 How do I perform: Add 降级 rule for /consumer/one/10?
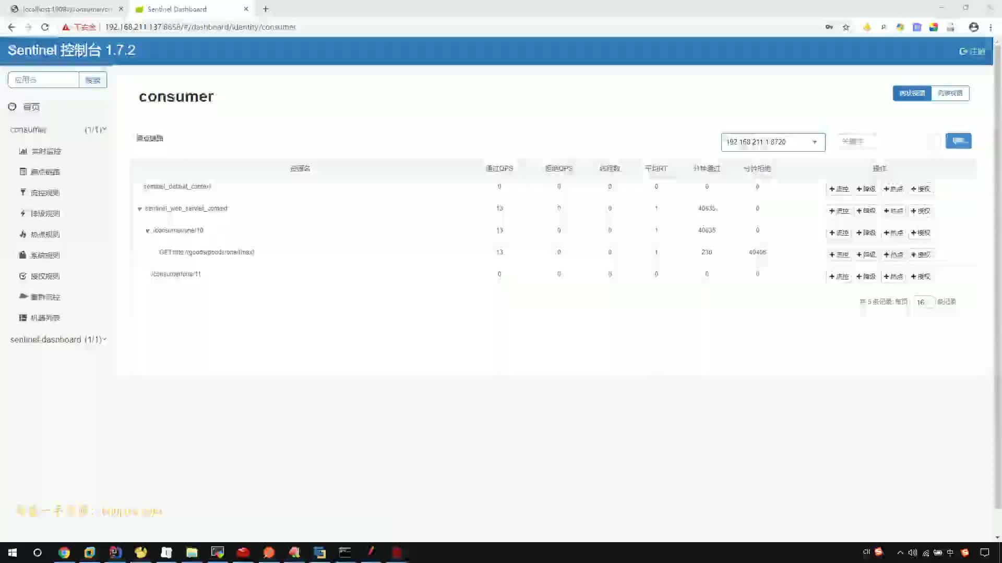pos(866,233)
